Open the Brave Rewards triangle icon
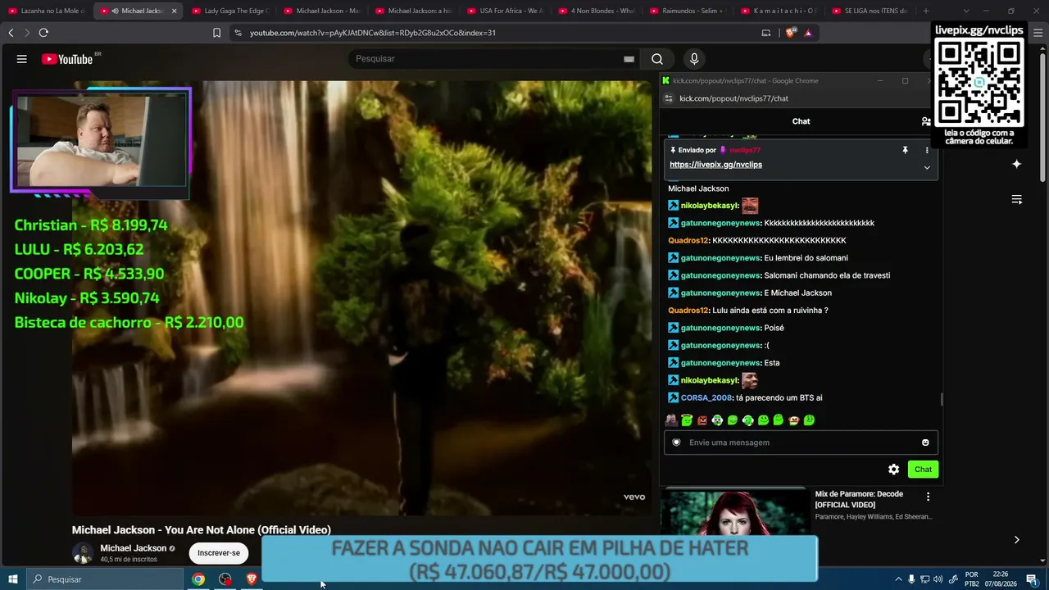Screen dimensions: 1049x590 808,33
